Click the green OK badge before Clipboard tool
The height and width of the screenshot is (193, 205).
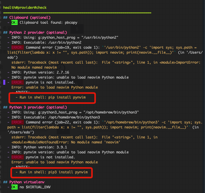point(14,23)
